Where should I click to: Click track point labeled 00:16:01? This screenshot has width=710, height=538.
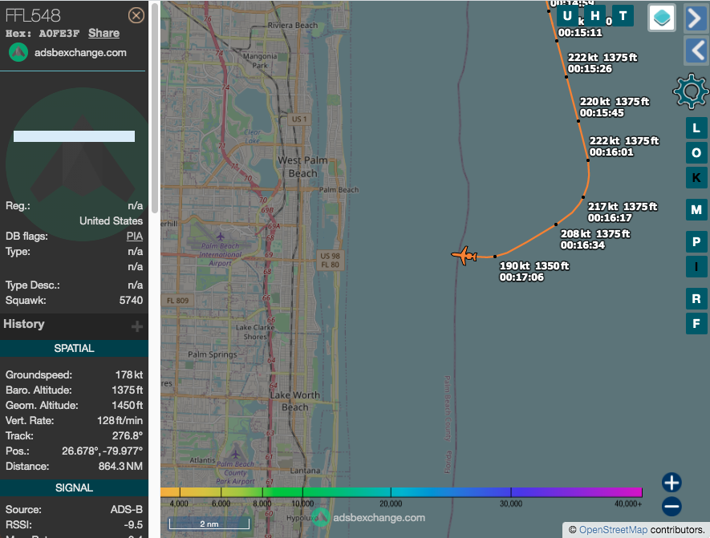588,160
